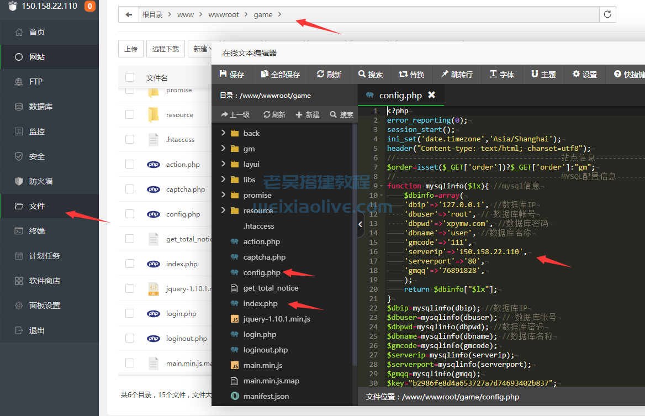
Task: Expand the layui folder in editor tree
Action: tap(224, 164)
